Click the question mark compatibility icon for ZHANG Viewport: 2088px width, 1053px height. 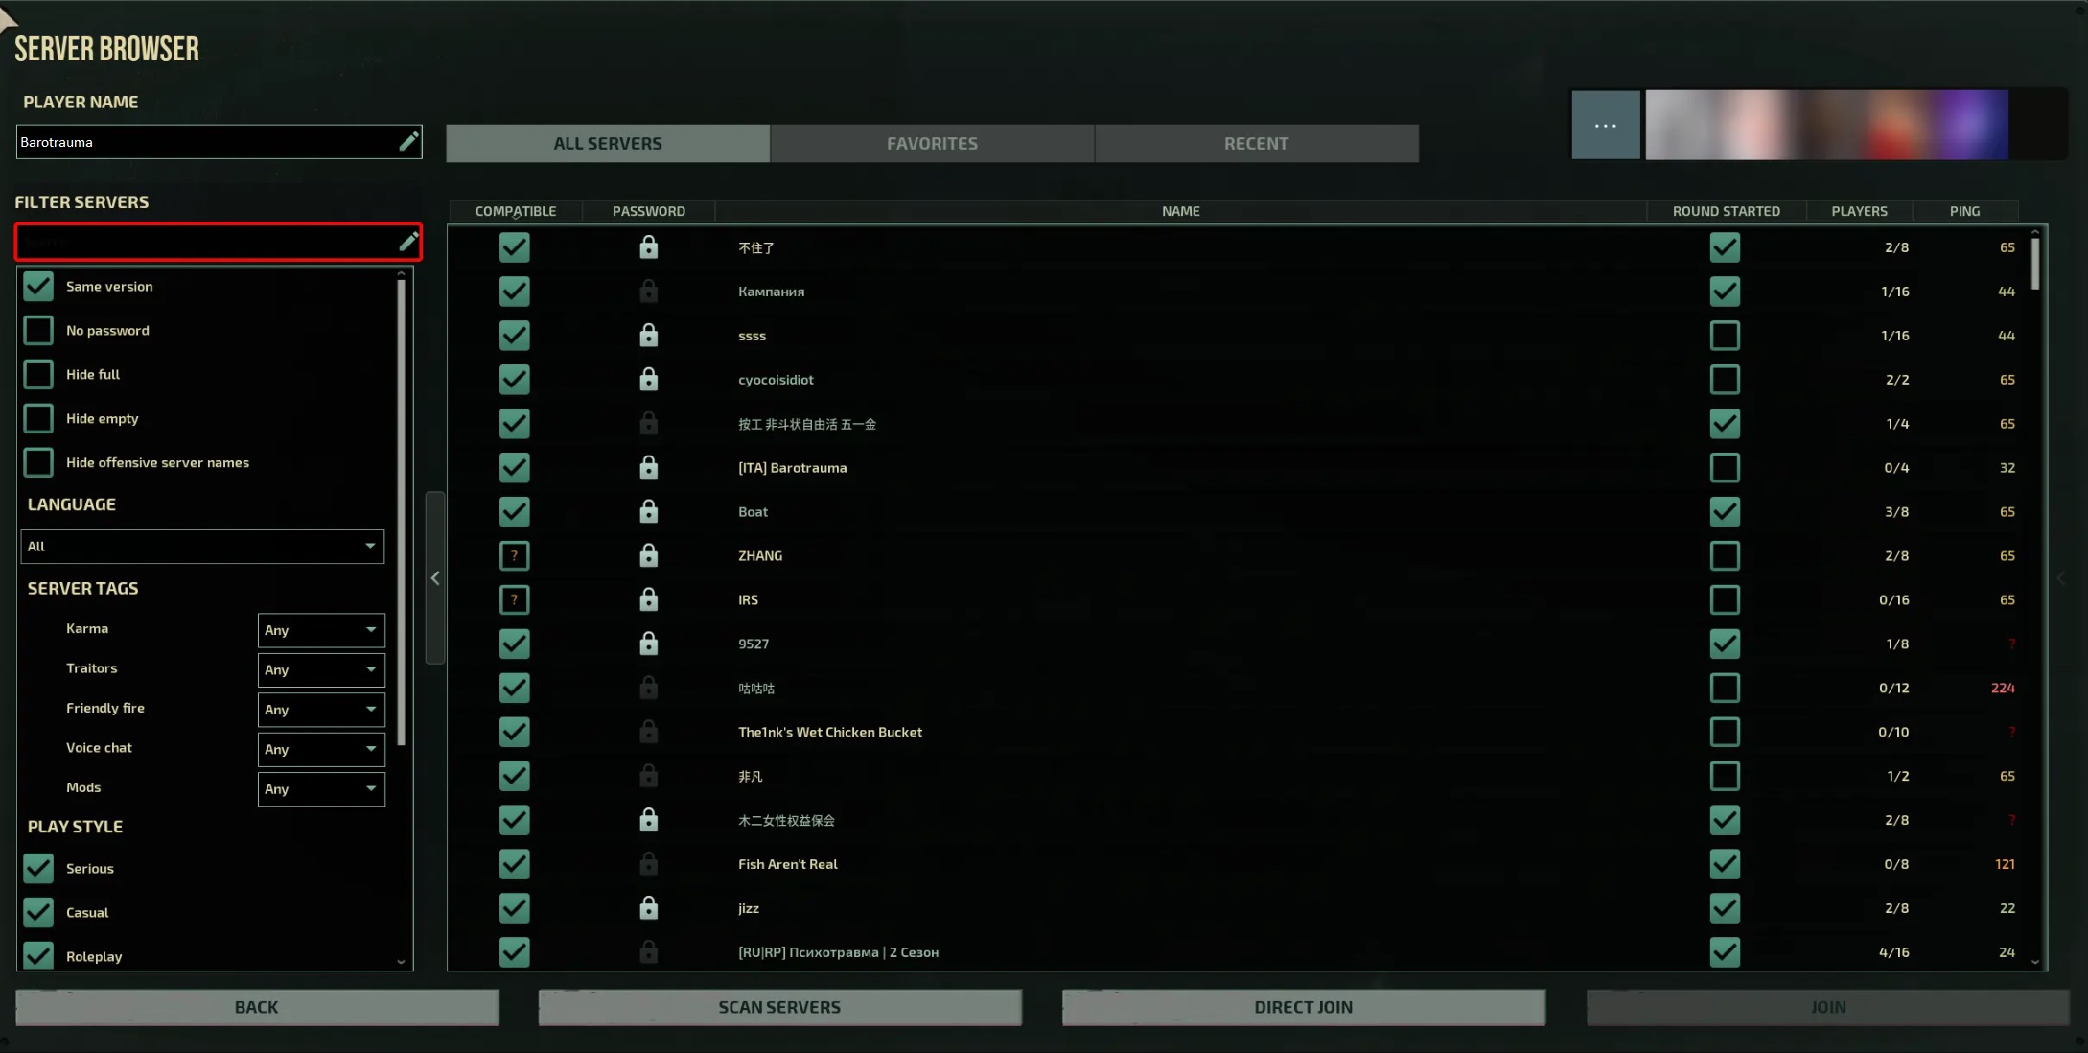[x=515, y=555]
